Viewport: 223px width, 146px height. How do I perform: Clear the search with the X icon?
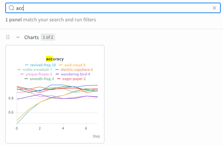[x=214, y=8]
